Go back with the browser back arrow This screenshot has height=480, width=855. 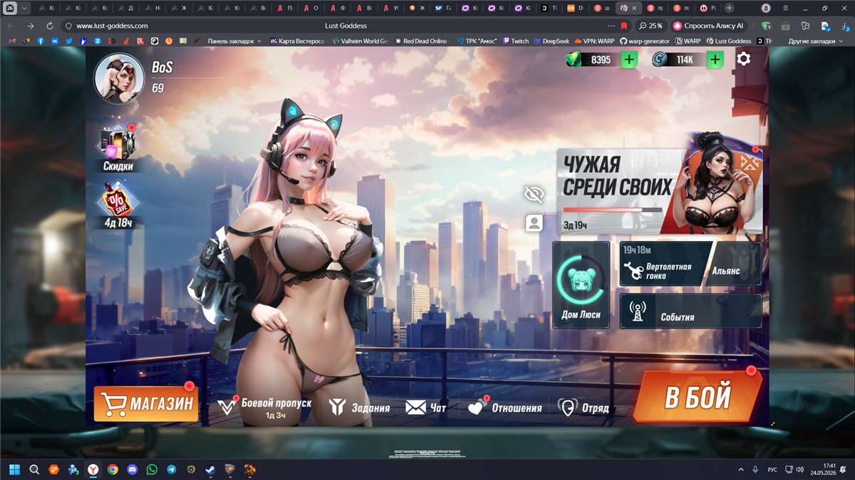[x=11, y=25]
